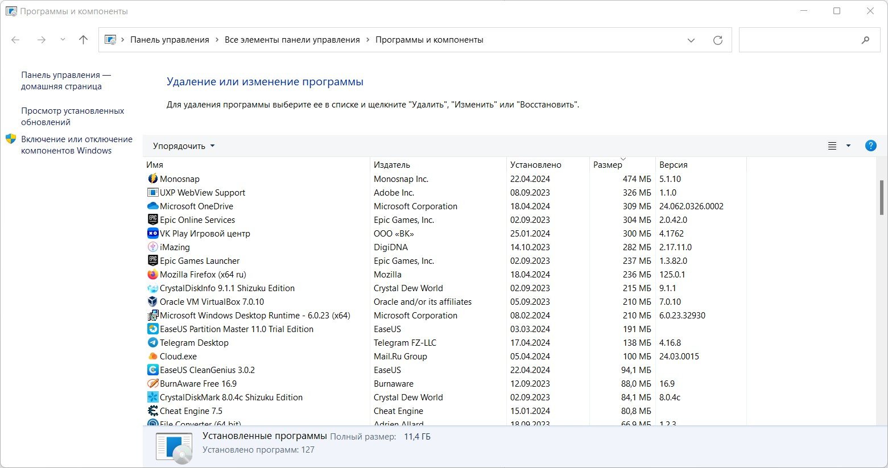Click version 24.062.0326.0002

point(692,206)
